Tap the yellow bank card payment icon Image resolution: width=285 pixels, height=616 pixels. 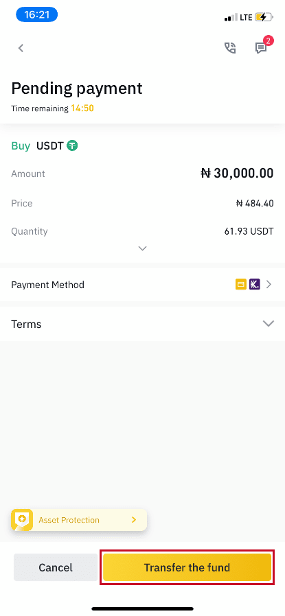[x=241, y=284]
